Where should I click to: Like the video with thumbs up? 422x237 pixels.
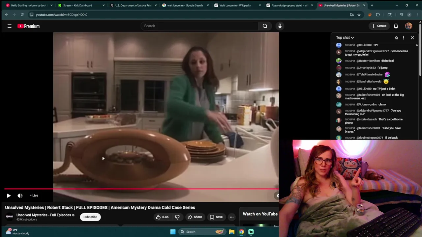click(162, 217)
